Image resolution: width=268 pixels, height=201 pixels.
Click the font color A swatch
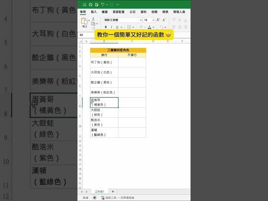(149, 27)
